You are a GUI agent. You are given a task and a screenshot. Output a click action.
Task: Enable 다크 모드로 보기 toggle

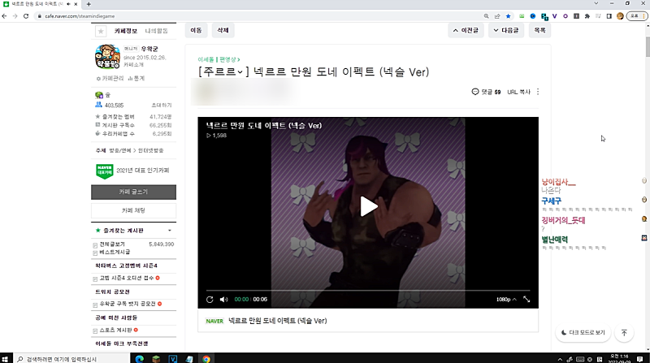pyautogui.click(x=583, y=333)
